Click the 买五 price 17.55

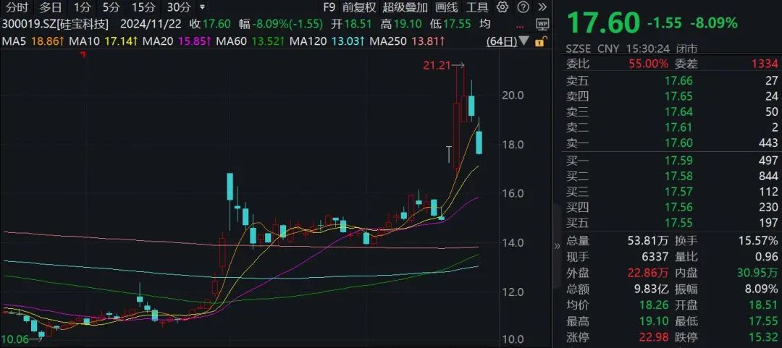click(x=680, y=222)
